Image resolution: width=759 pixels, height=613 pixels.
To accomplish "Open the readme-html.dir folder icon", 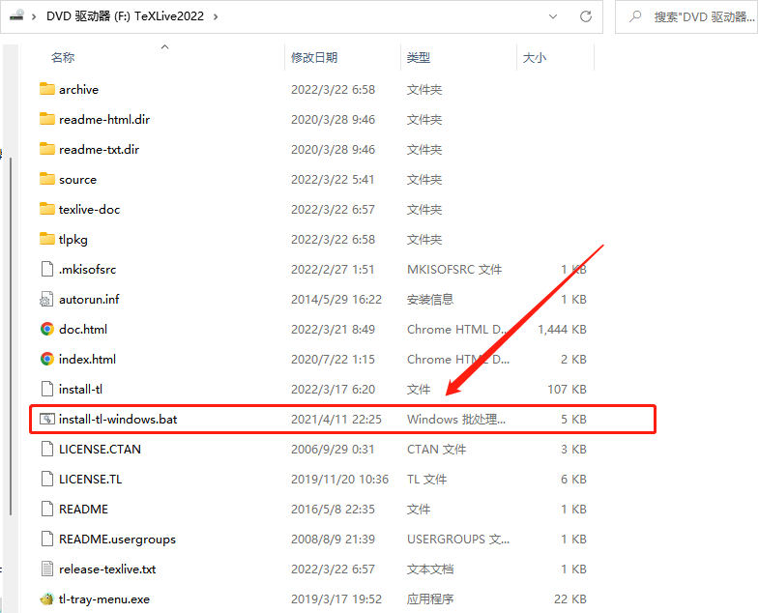I will point(47,119).
